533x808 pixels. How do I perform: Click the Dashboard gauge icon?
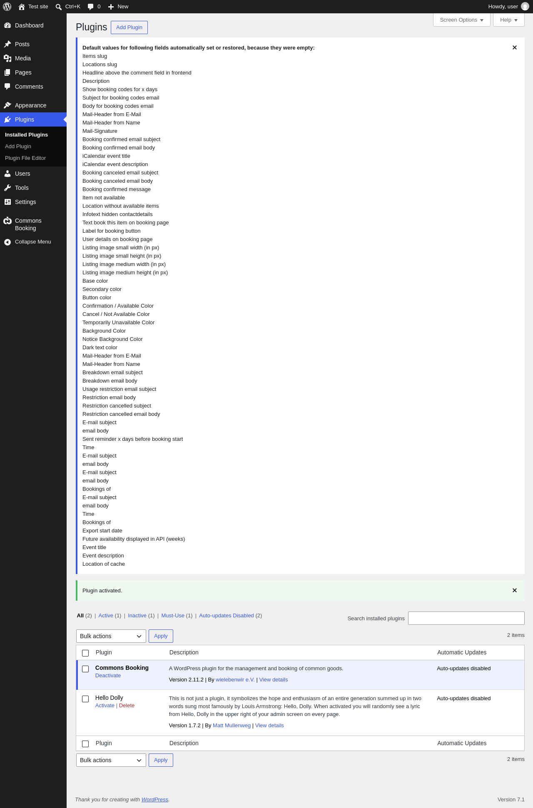[7, 25]
